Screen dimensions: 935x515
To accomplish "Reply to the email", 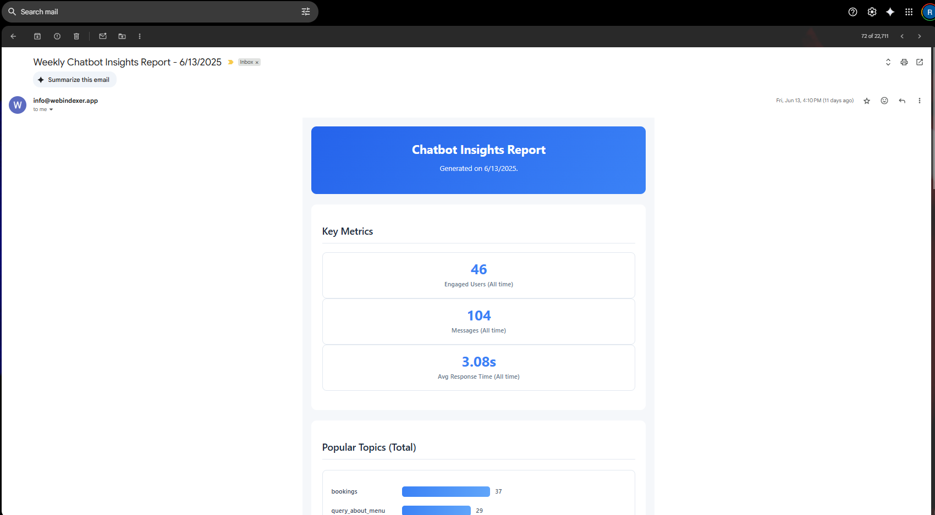I will (x=901, y=101).
